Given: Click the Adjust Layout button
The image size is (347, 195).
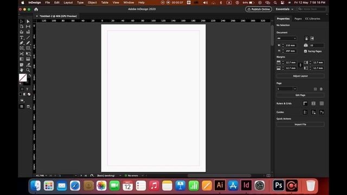Looking at the screenshot, I should [x=300, y=76].
